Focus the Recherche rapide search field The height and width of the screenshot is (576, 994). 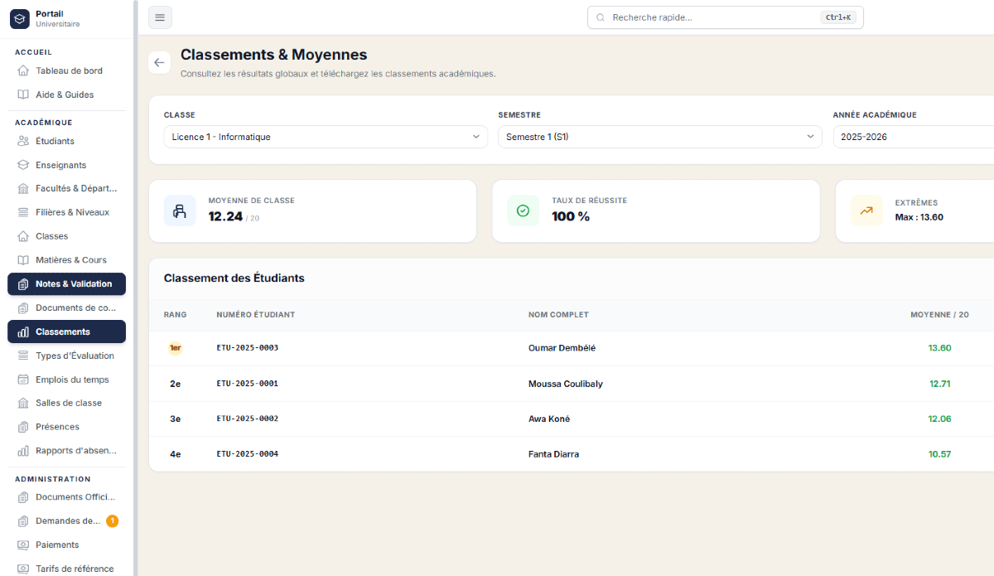[726, 17]
